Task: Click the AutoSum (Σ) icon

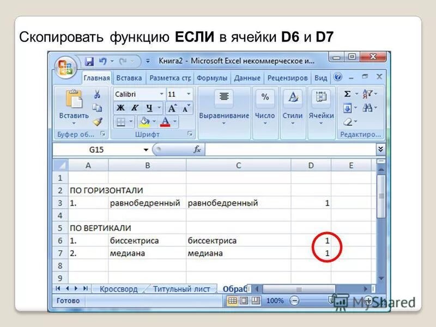Action: click(x=347, y=93)
